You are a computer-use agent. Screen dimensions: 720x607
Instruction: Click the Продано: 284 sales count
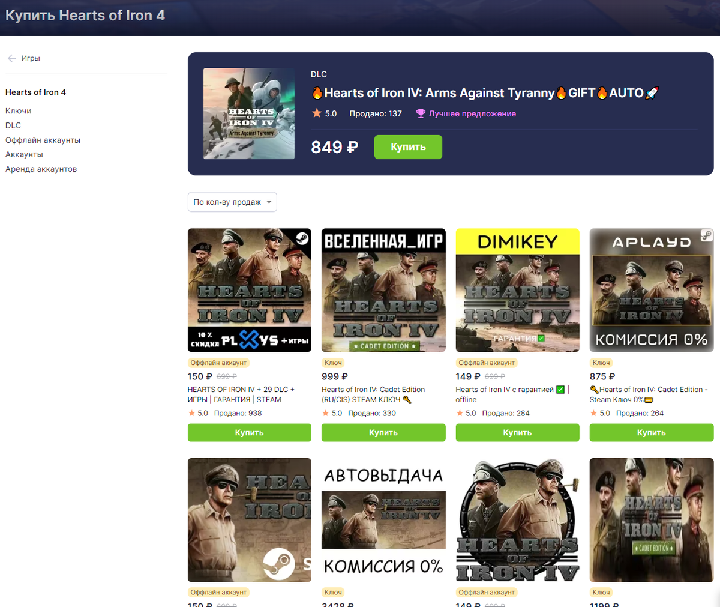point(506,413)
